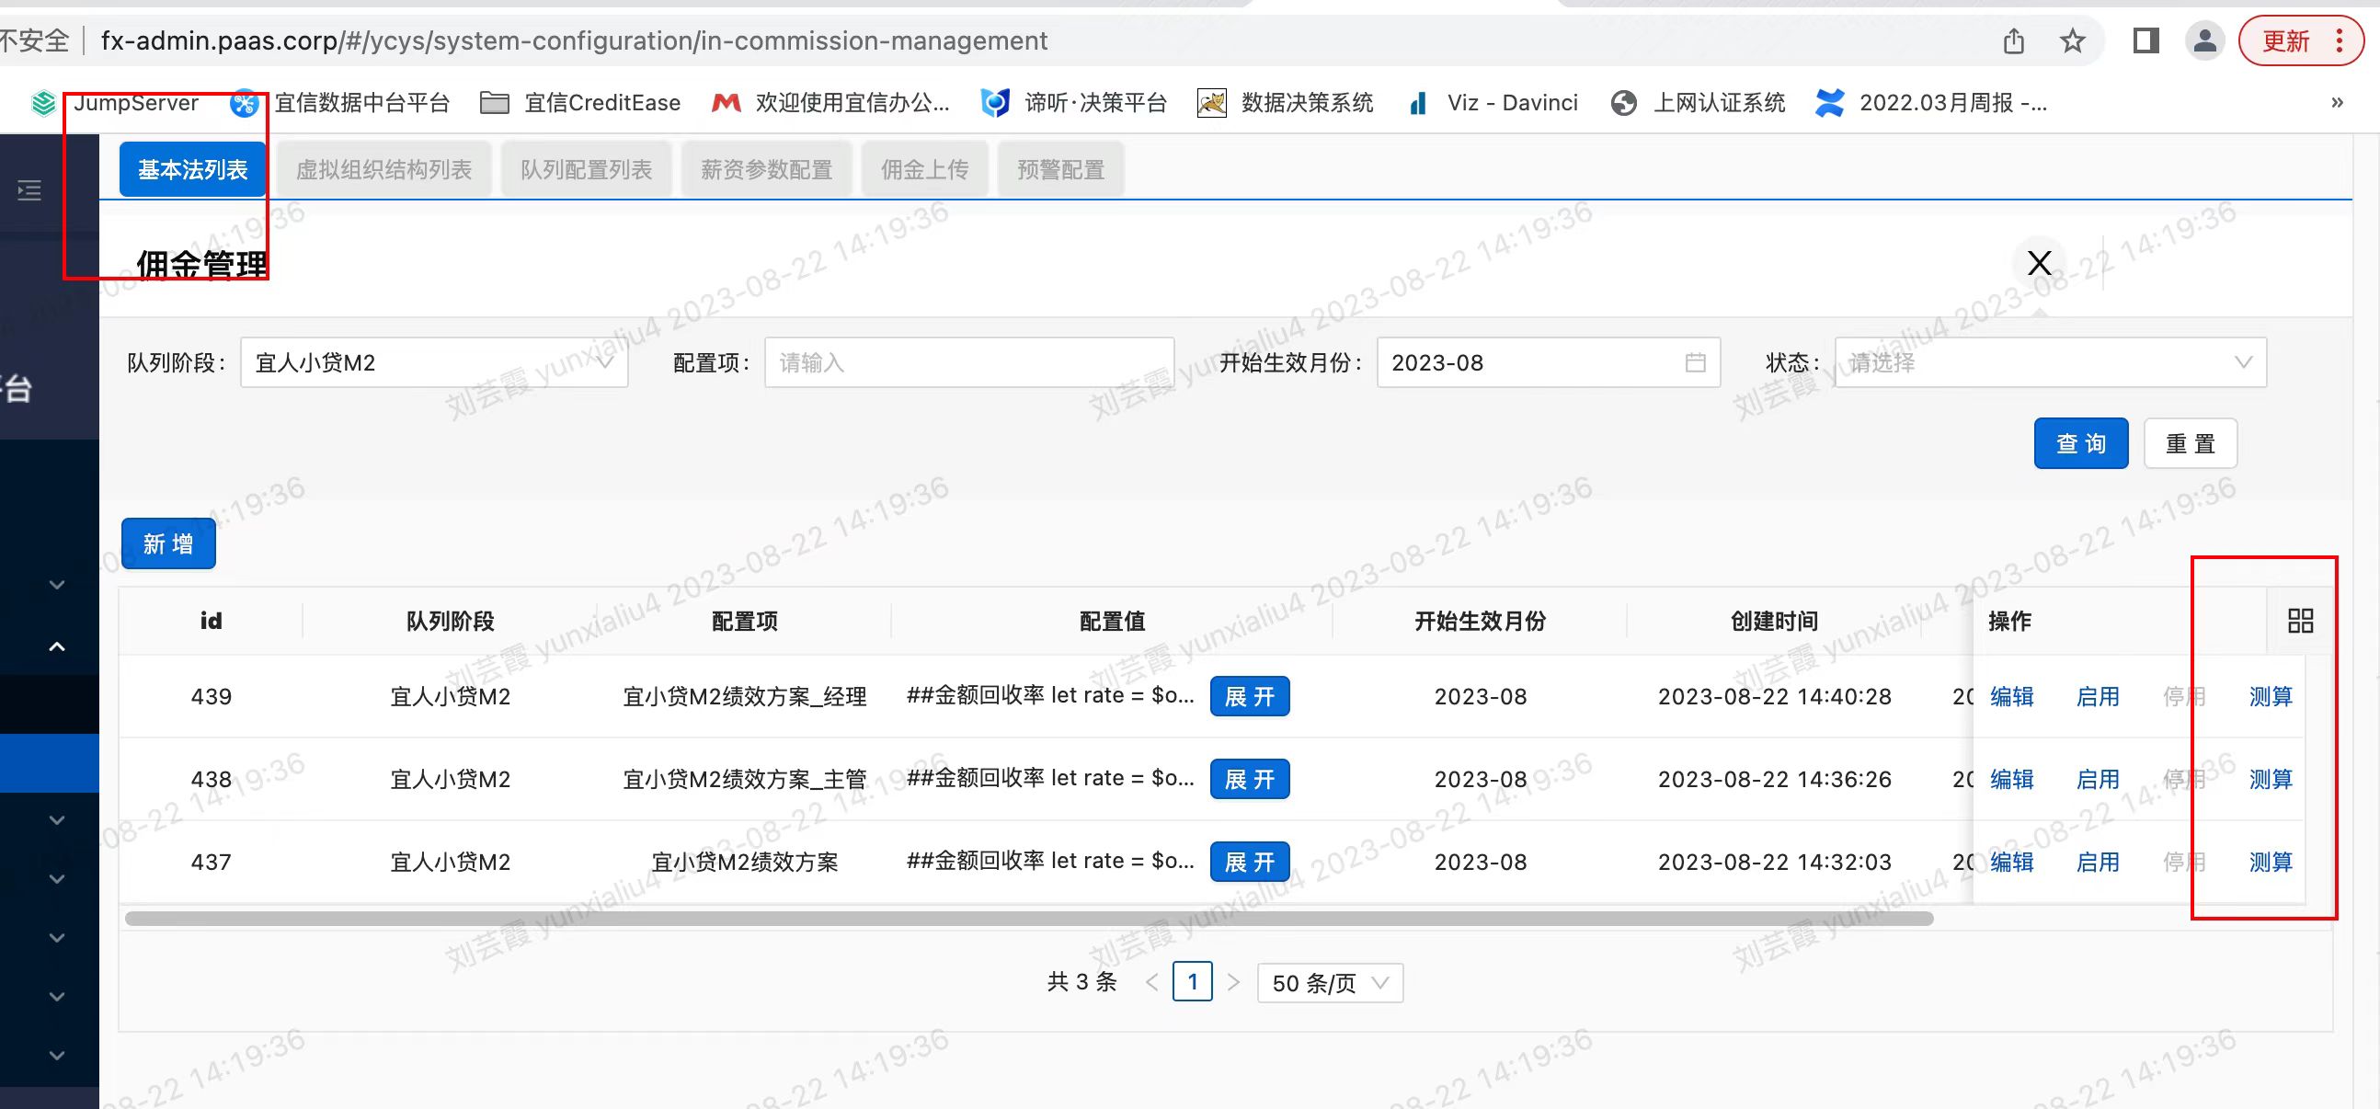Click the 队列阶段 column header

(450, 621)
